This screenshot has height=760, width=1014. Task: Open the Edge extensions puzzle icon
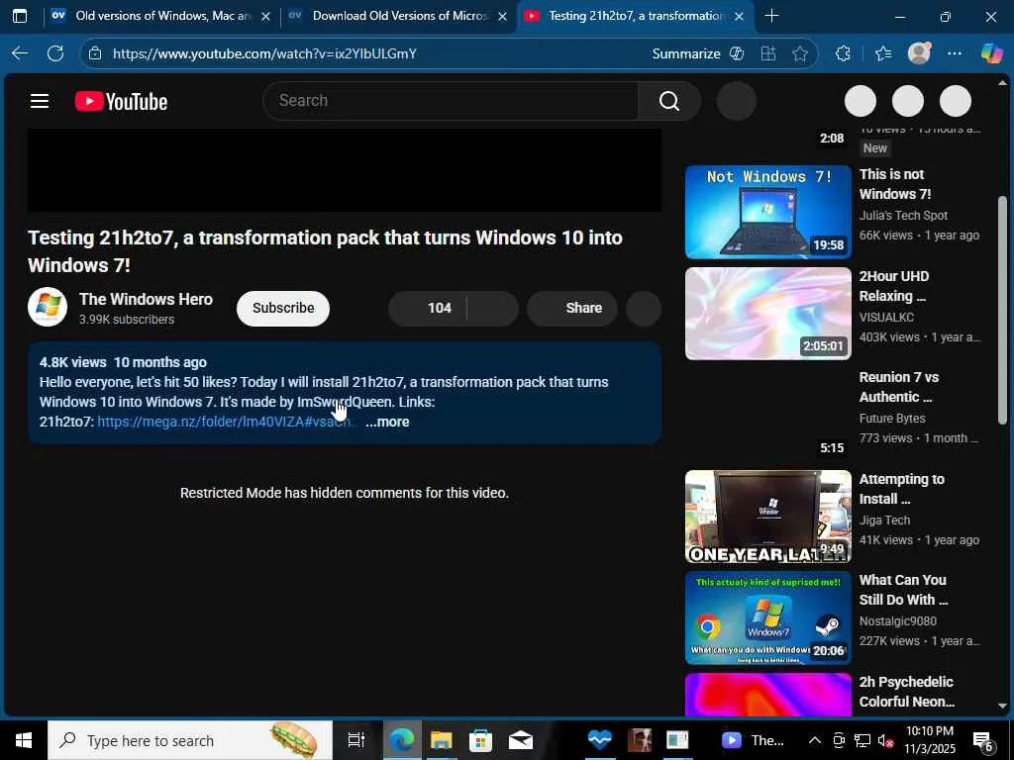[843, 53]
